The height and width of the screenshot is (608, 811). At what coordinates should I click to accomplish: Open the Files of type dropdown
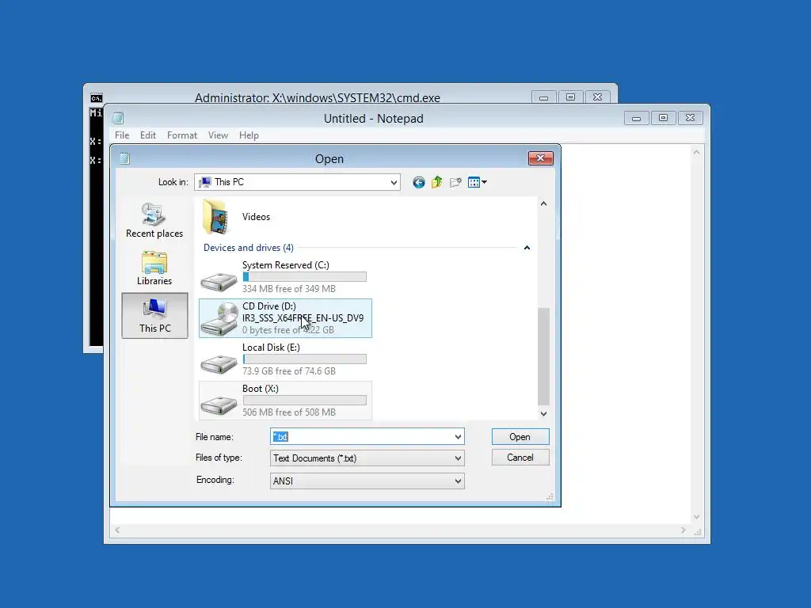click(x=458, y=458)
